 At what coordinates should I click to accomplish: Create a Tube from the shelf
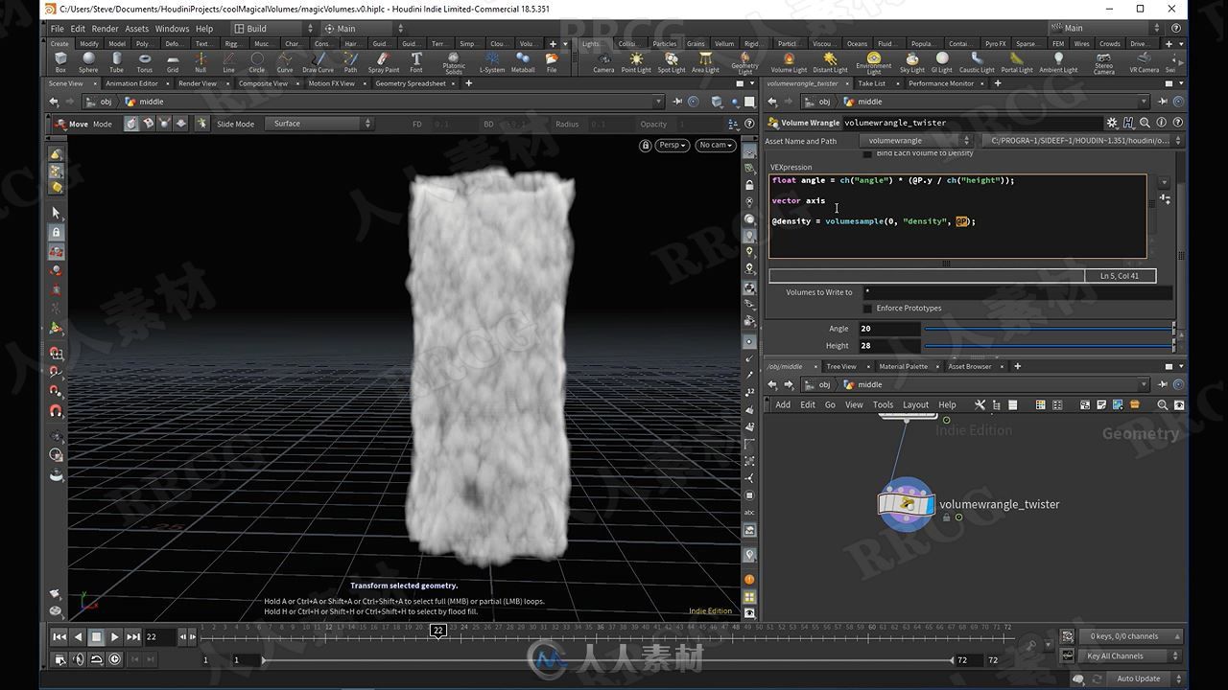click(x=116, y=62)
